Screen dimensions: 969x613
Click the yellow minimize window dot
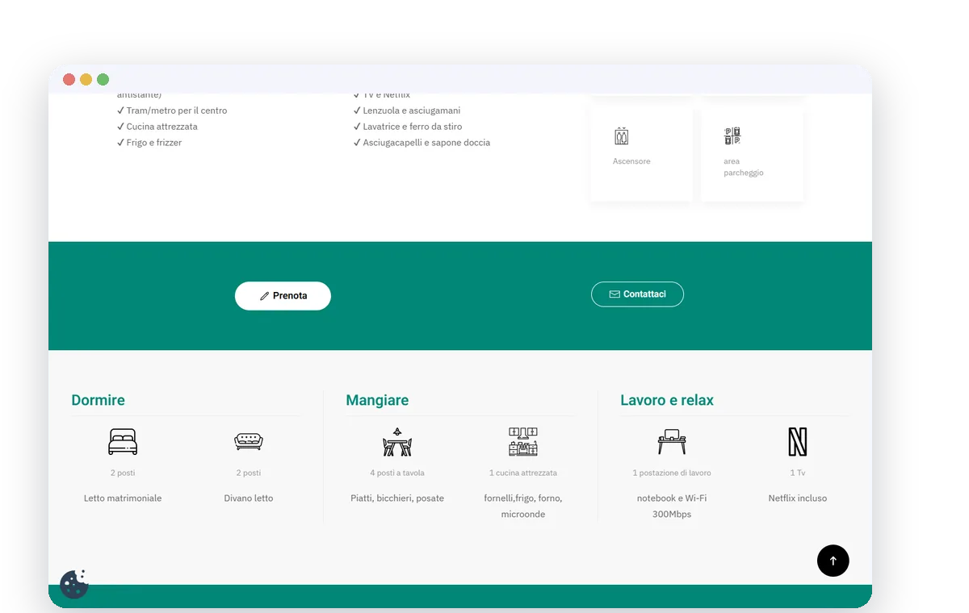pyautogui.click(x=86, y=79)
